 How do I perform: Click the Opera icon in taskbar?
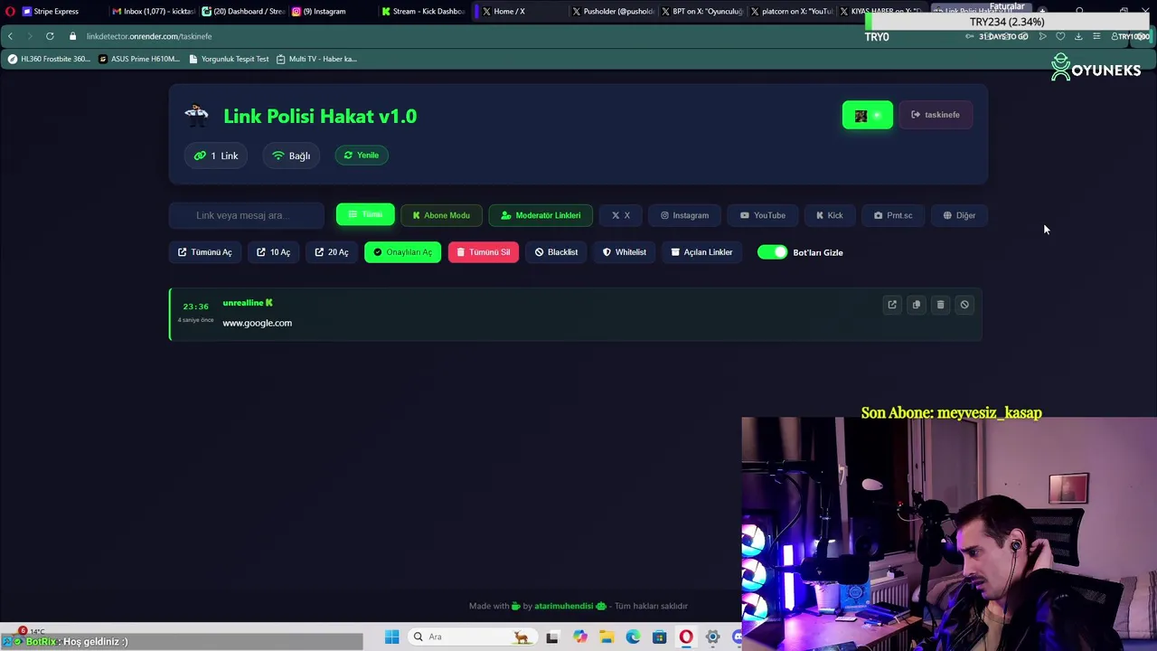click(x=686, y=637)
